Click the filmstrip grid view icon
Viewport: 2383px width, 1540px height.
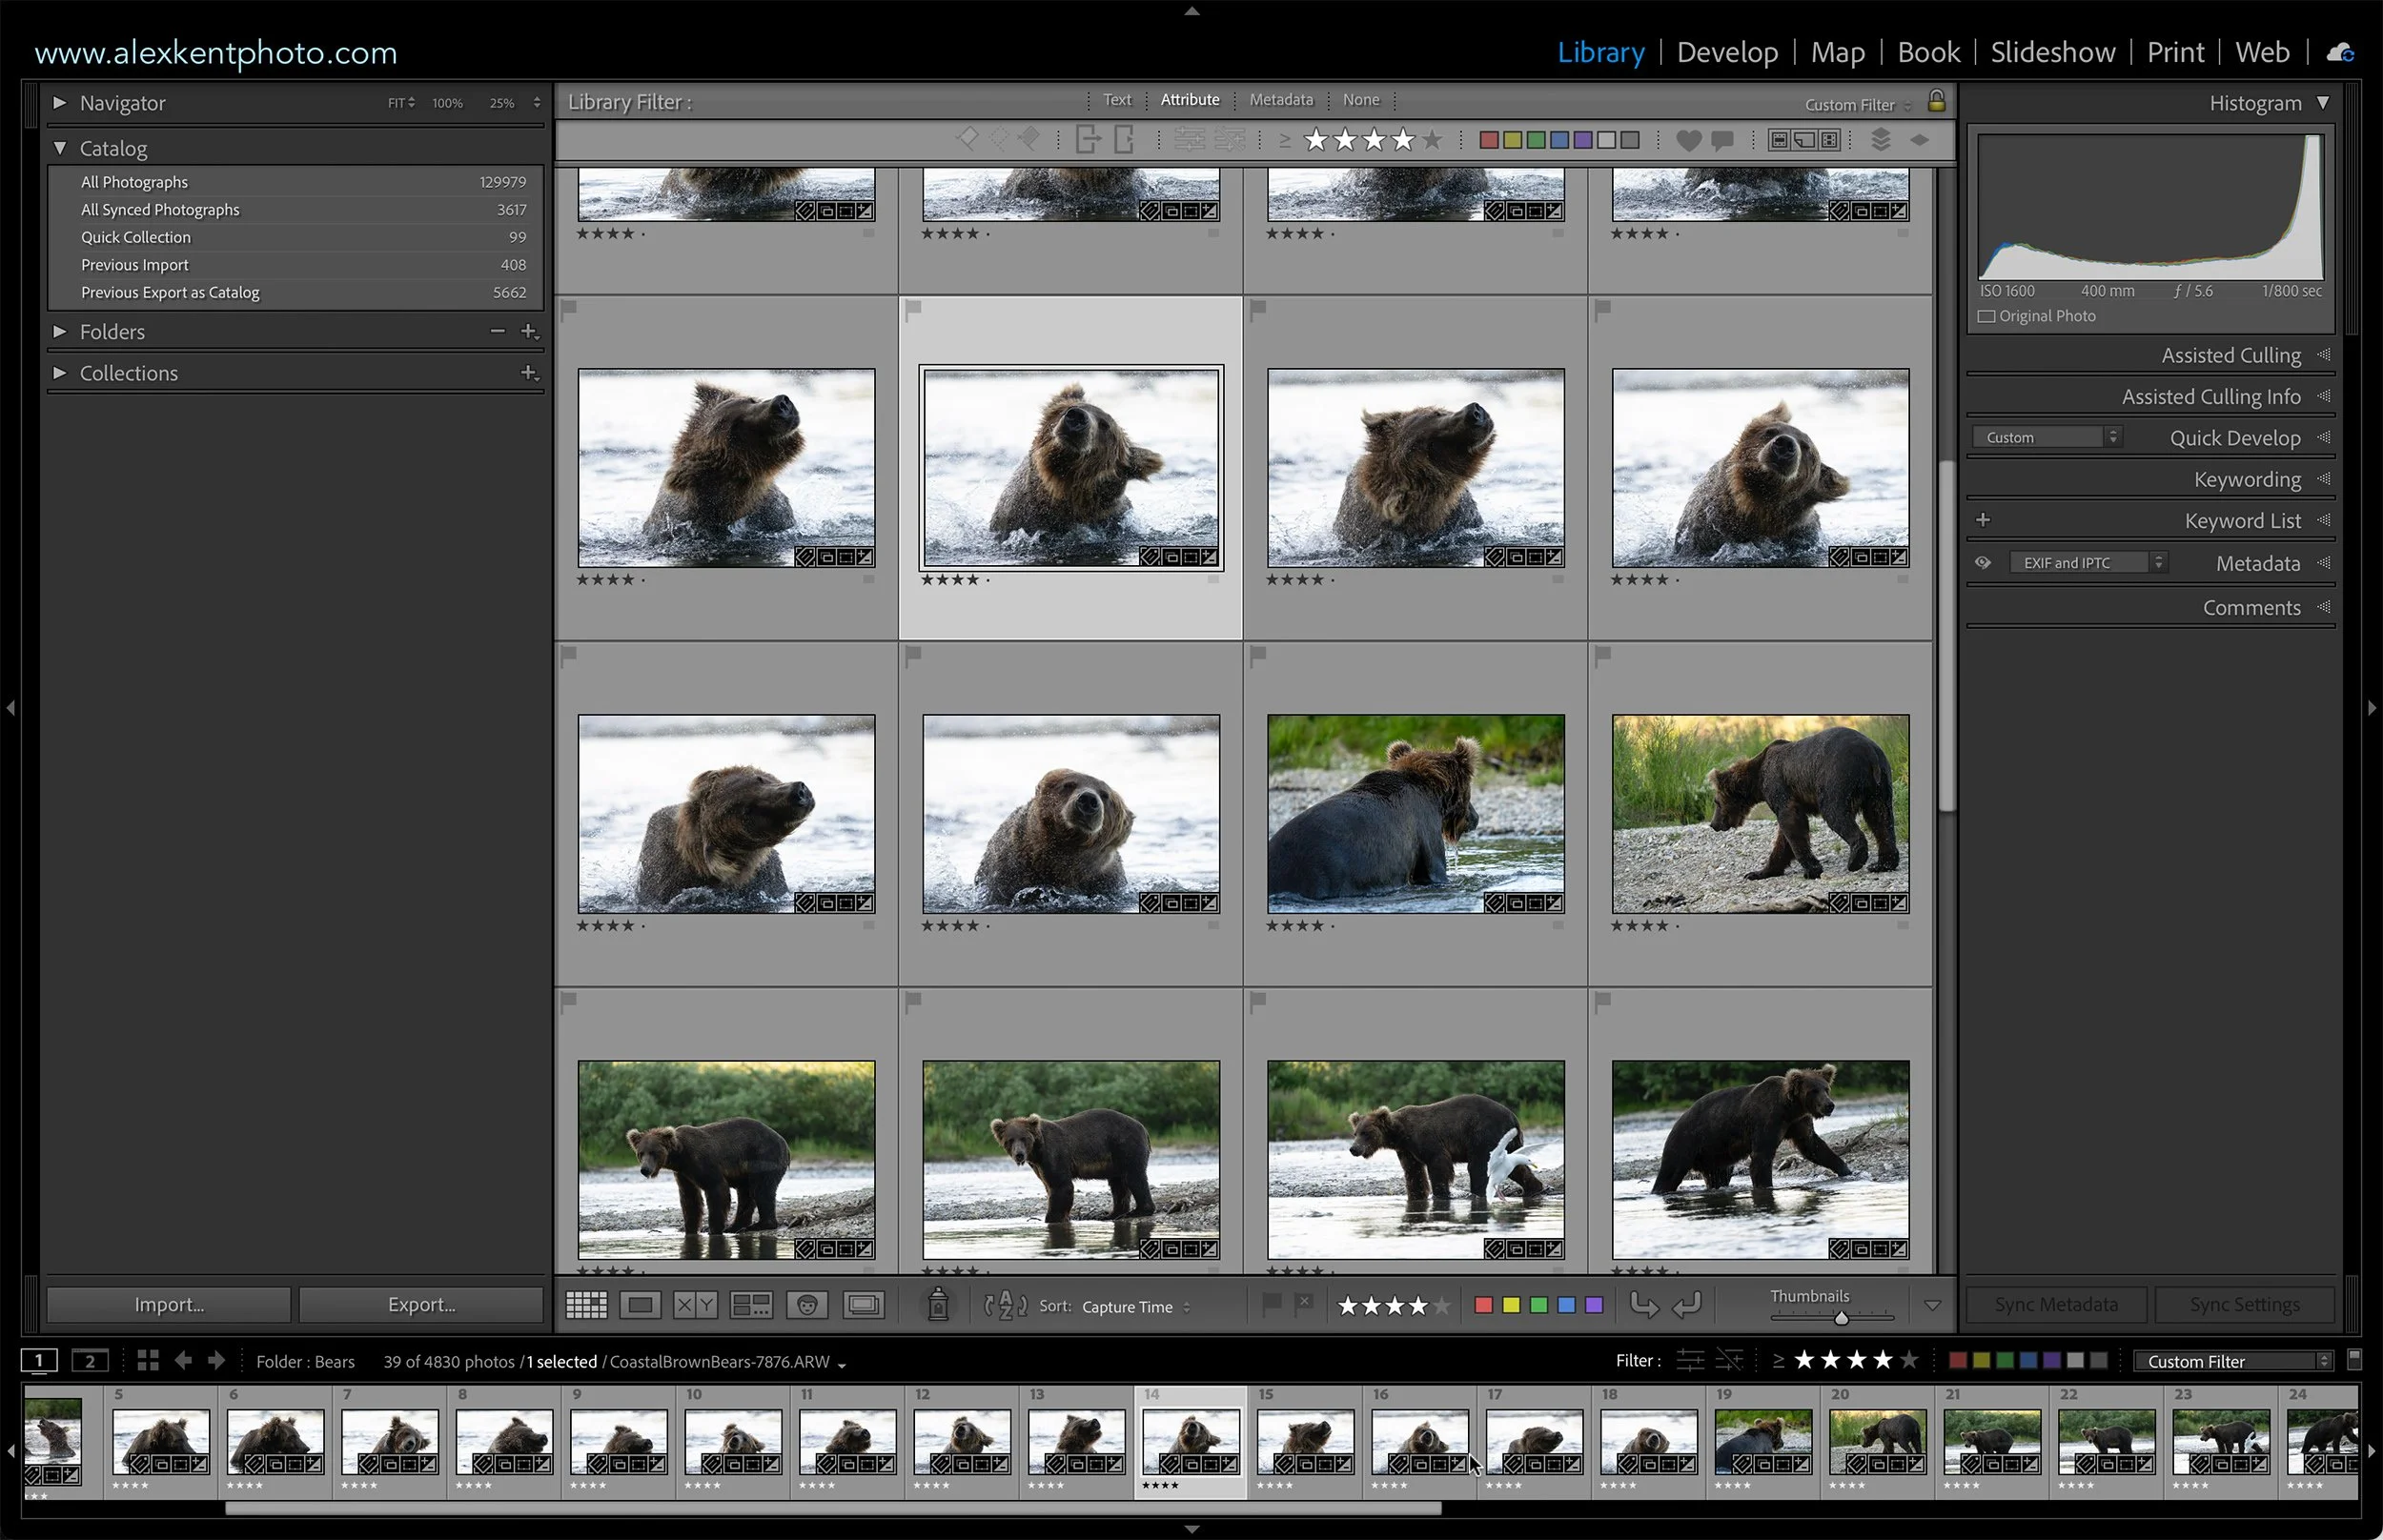pos(148,1361)
